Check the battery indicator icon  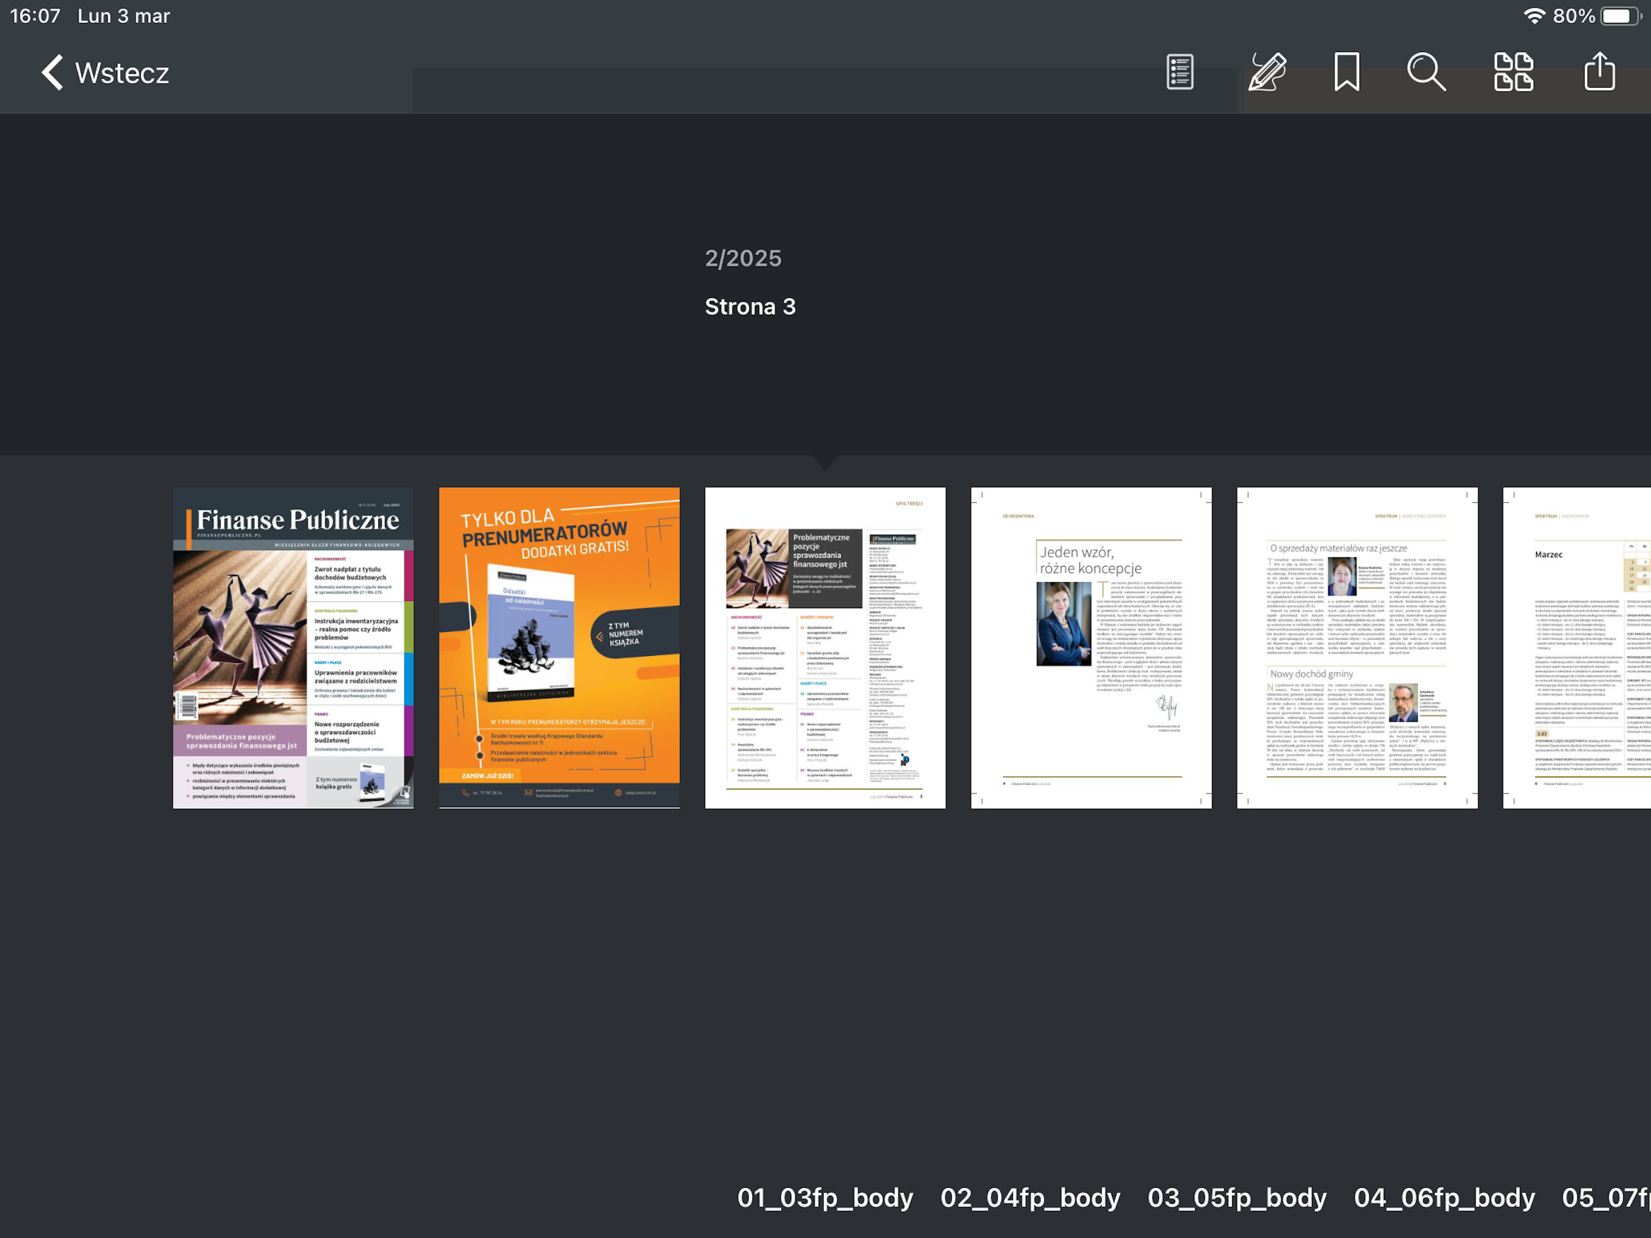1620,16
